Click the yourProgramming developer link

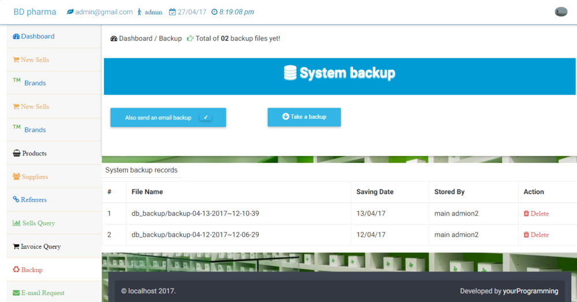530,291
